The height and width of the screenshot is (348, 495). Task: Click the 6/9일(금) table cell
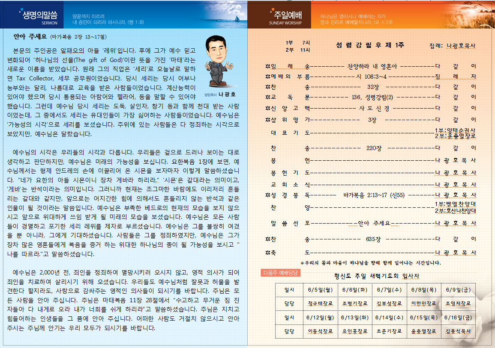tap(458, 290)
